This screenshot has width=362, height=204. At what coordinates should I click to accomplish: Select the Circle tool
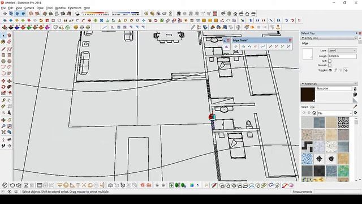(3, 61)
